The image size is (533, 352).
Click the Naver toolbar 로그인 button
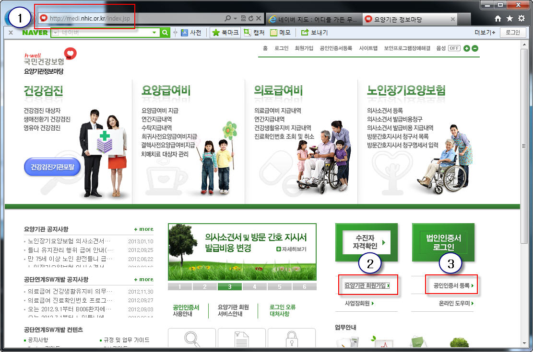pyautogui.click(x=512, y=33)
